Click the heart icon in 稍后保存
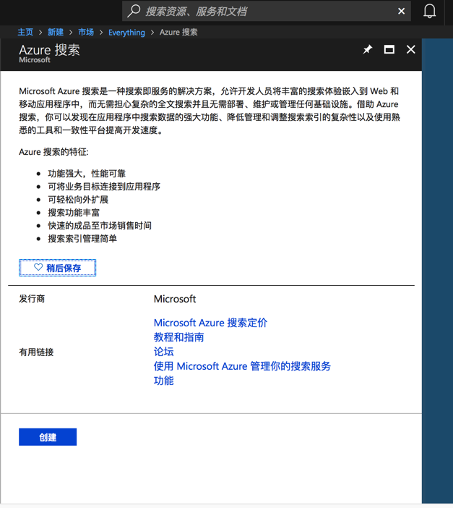Screen dimensions: 453x508 pyautogui.click(x=38, y=267)
